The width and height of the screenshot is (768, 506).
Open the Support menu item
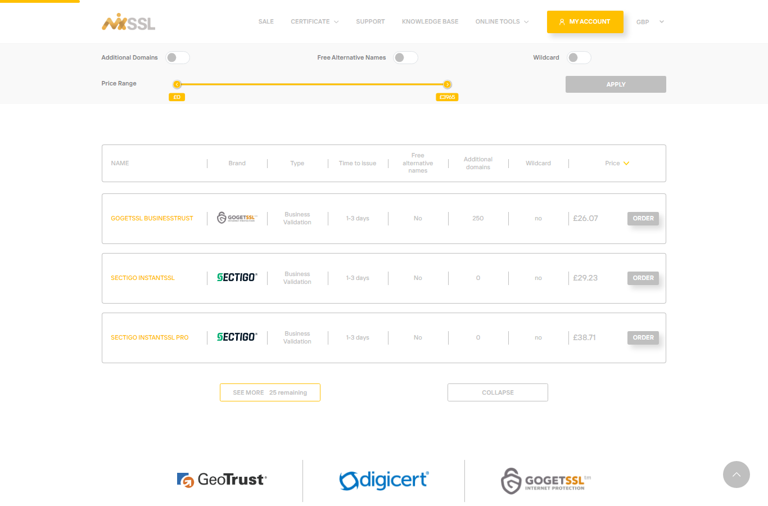pyautogui.click(x=371, y=22)
